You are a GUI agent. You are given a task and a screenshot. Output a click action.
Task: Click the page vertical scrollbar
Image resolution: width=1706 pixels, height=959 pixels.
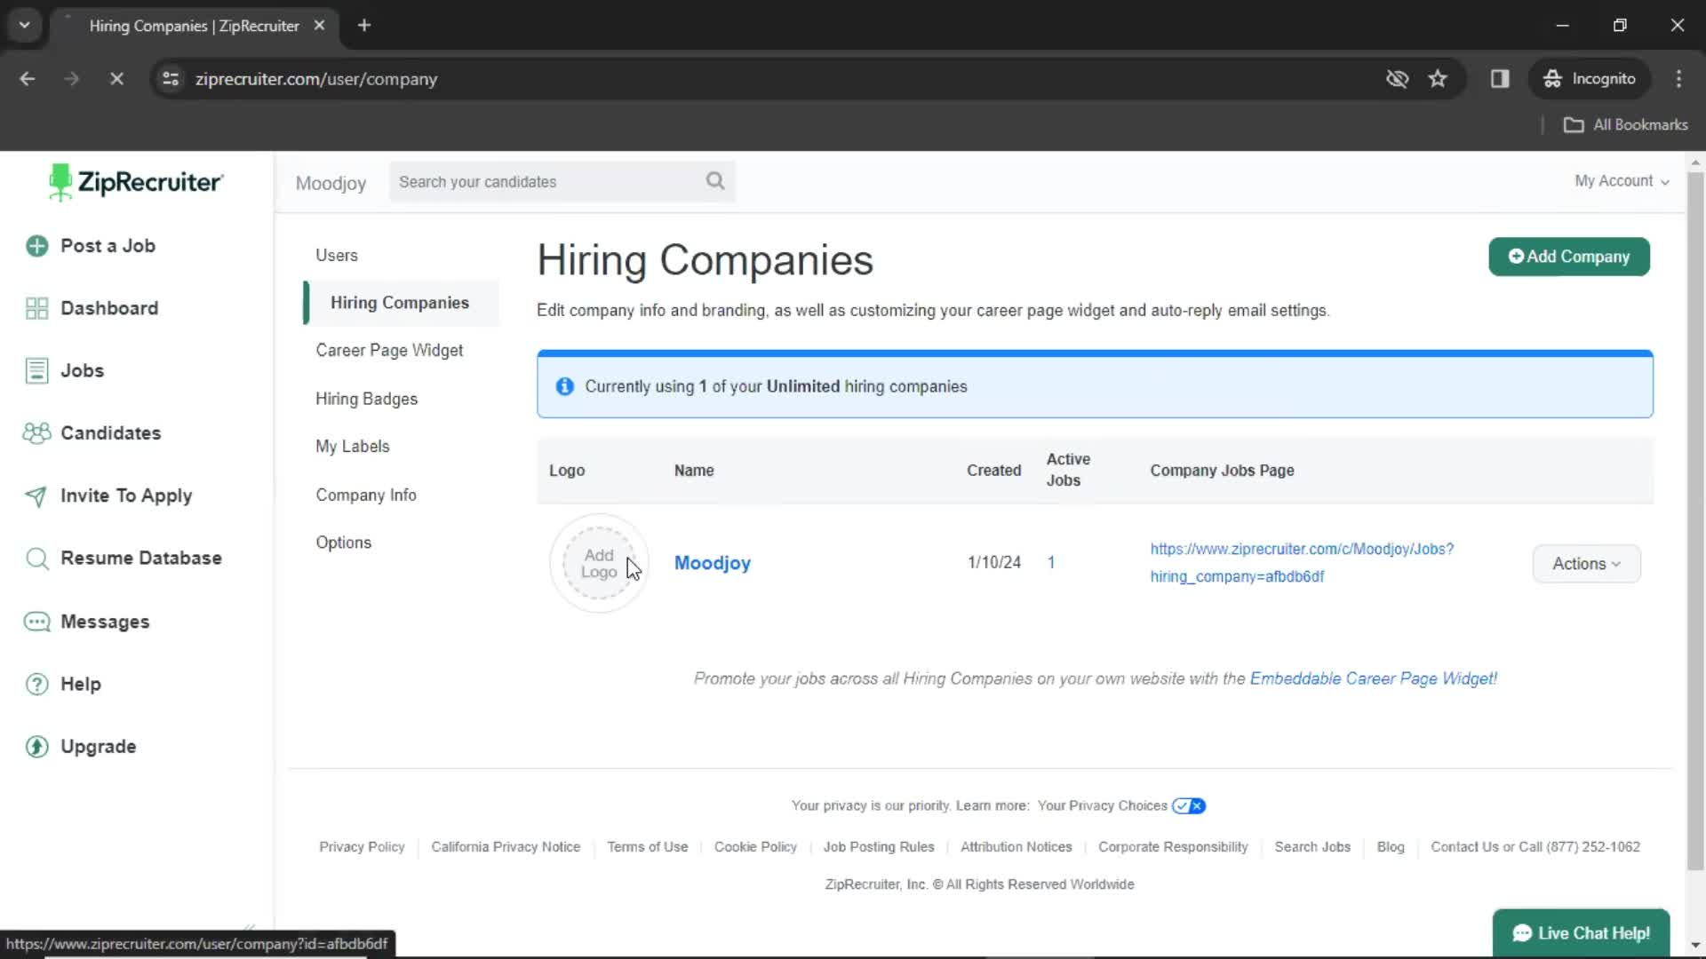point(1695,519)
